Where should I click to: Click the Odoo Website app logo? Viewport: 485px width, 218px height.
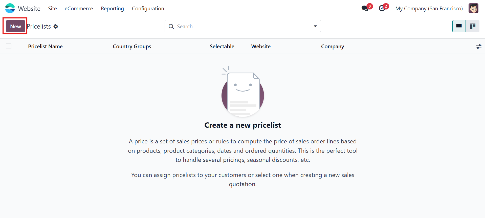pos(10,8)
